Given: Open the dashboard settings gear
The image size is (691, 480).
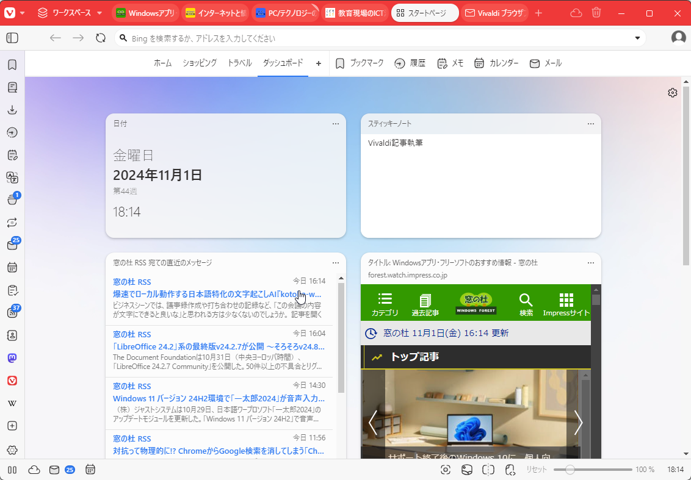Looking at the screenshot, I should click(x=672, y=93).
